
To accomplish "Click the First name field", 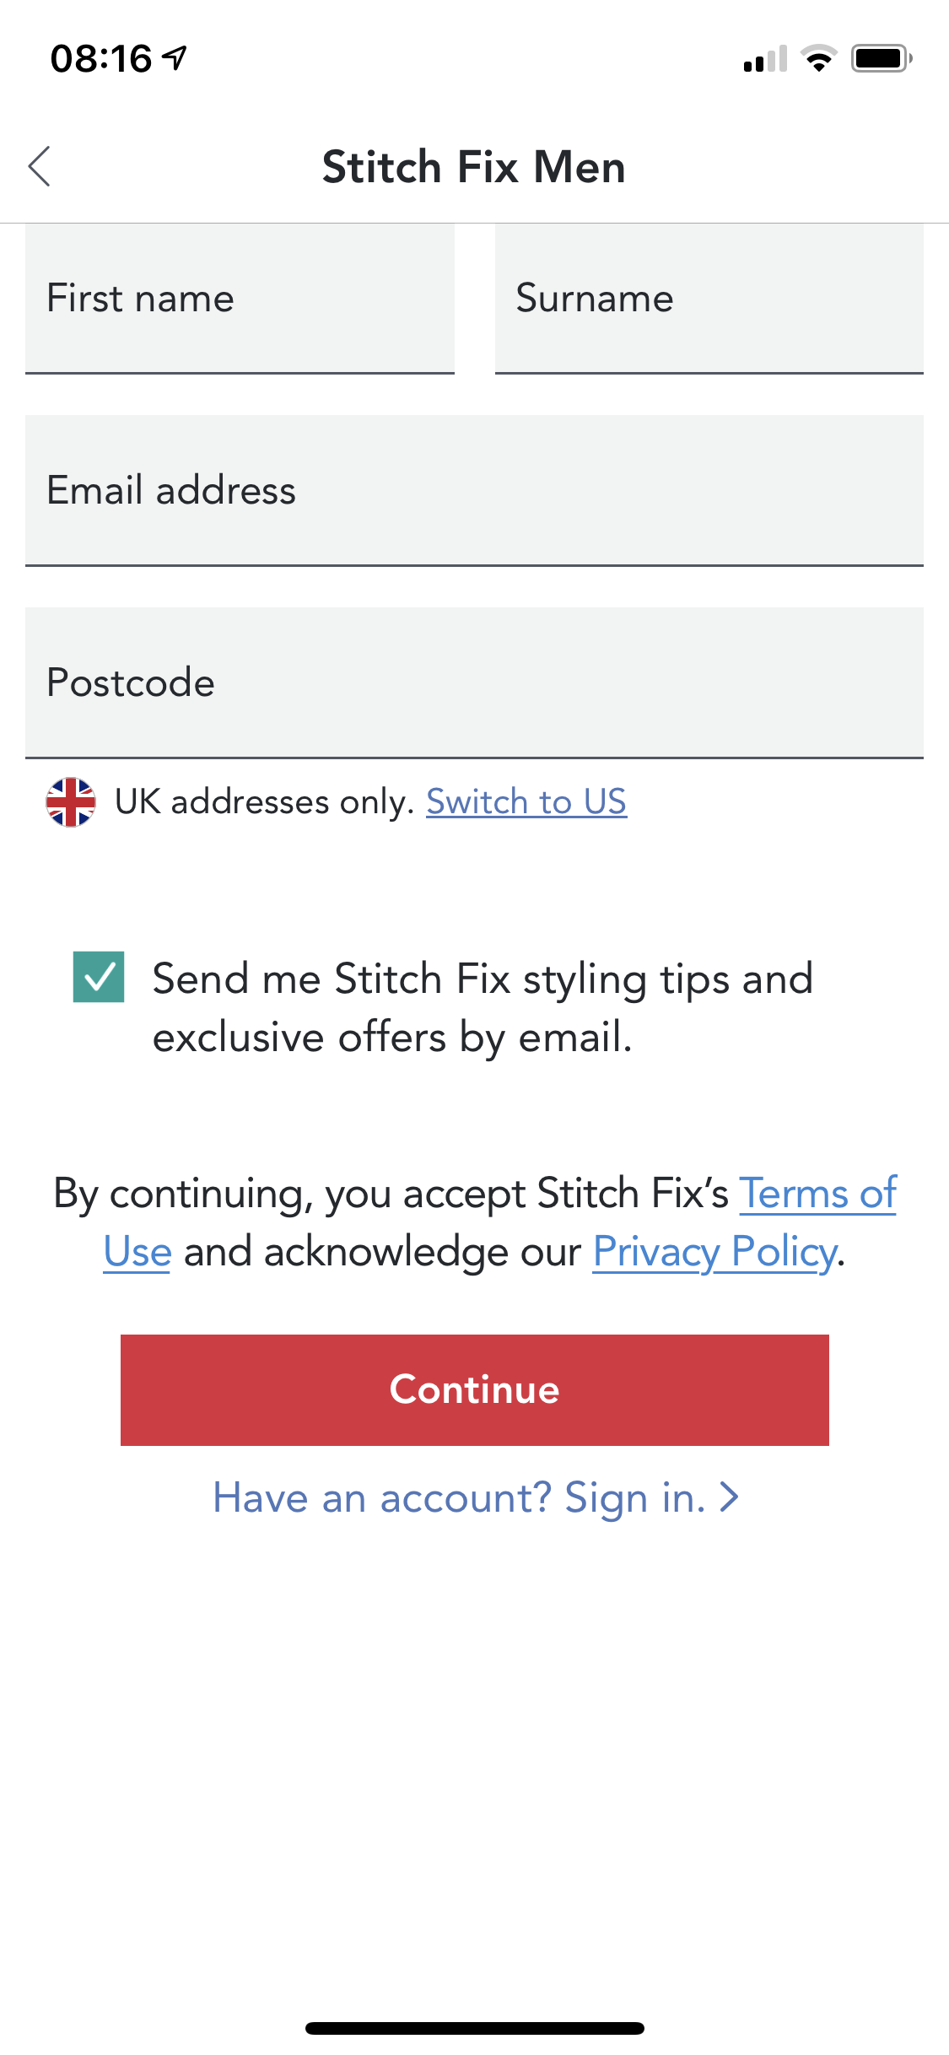I will (x=240, y=299).
